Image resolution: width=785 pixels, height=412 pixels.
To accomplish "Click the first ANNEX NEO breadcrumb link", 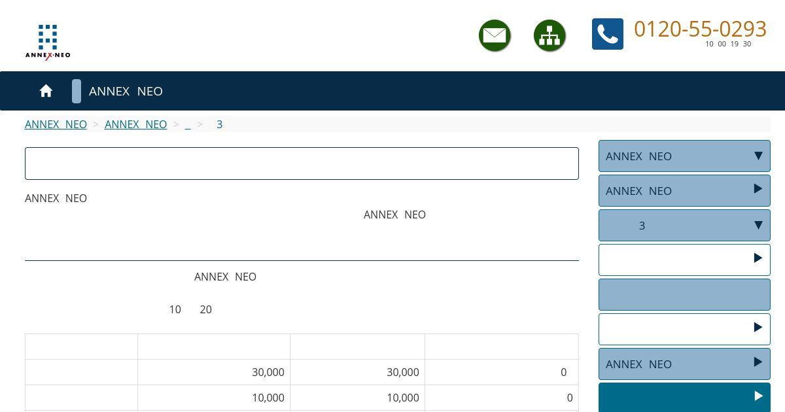I will (x=56, y=124).
